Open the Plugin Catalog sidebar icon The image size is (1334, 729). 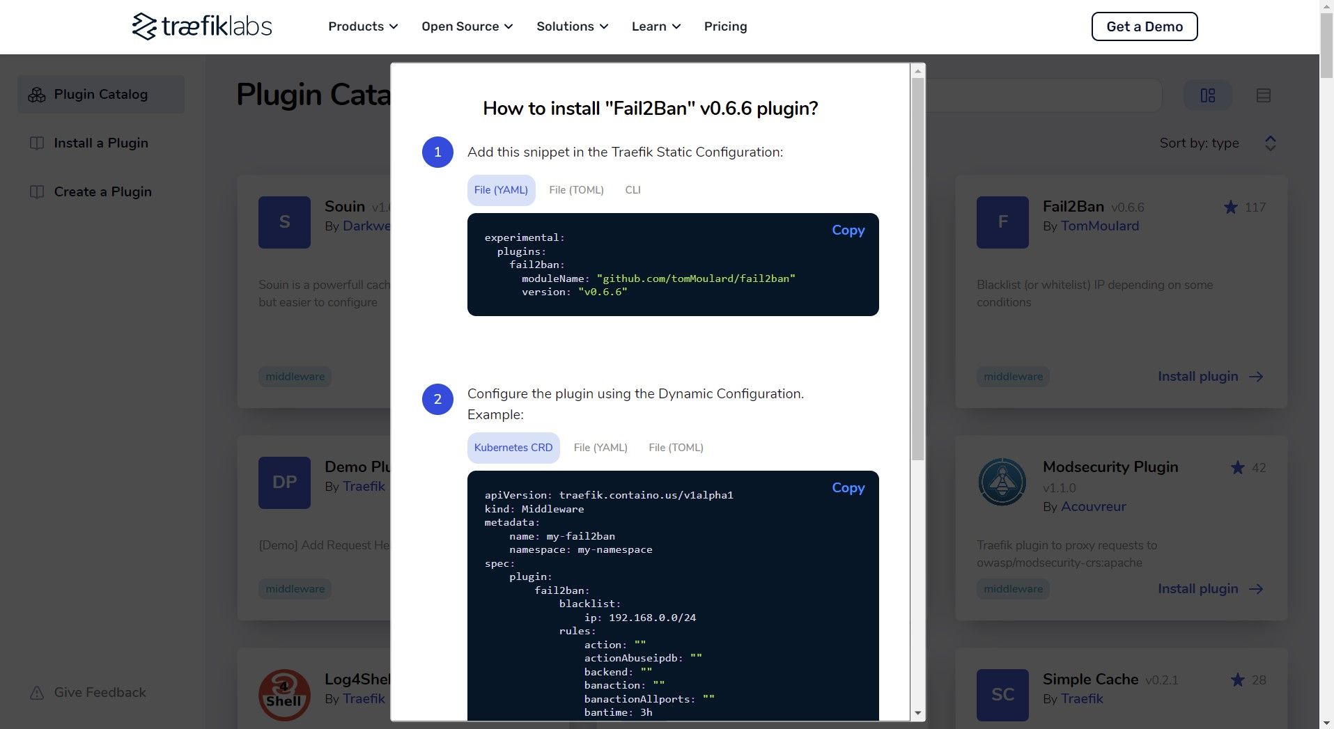pos(37,95)
